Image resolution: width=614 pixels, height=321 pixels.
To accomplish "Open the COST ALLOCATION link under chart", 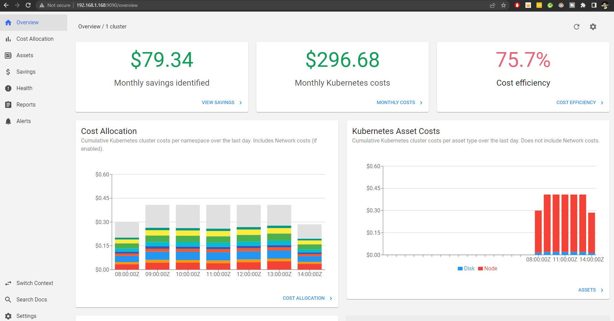I will coord(303,298).
